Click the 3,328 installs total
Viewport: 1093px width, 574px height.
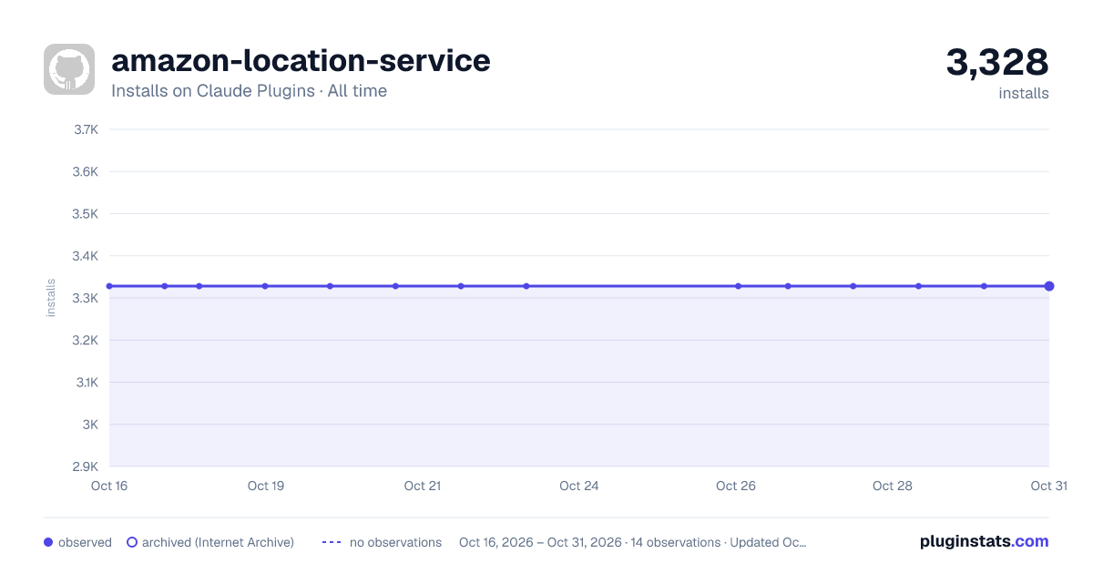pos(997,62)
